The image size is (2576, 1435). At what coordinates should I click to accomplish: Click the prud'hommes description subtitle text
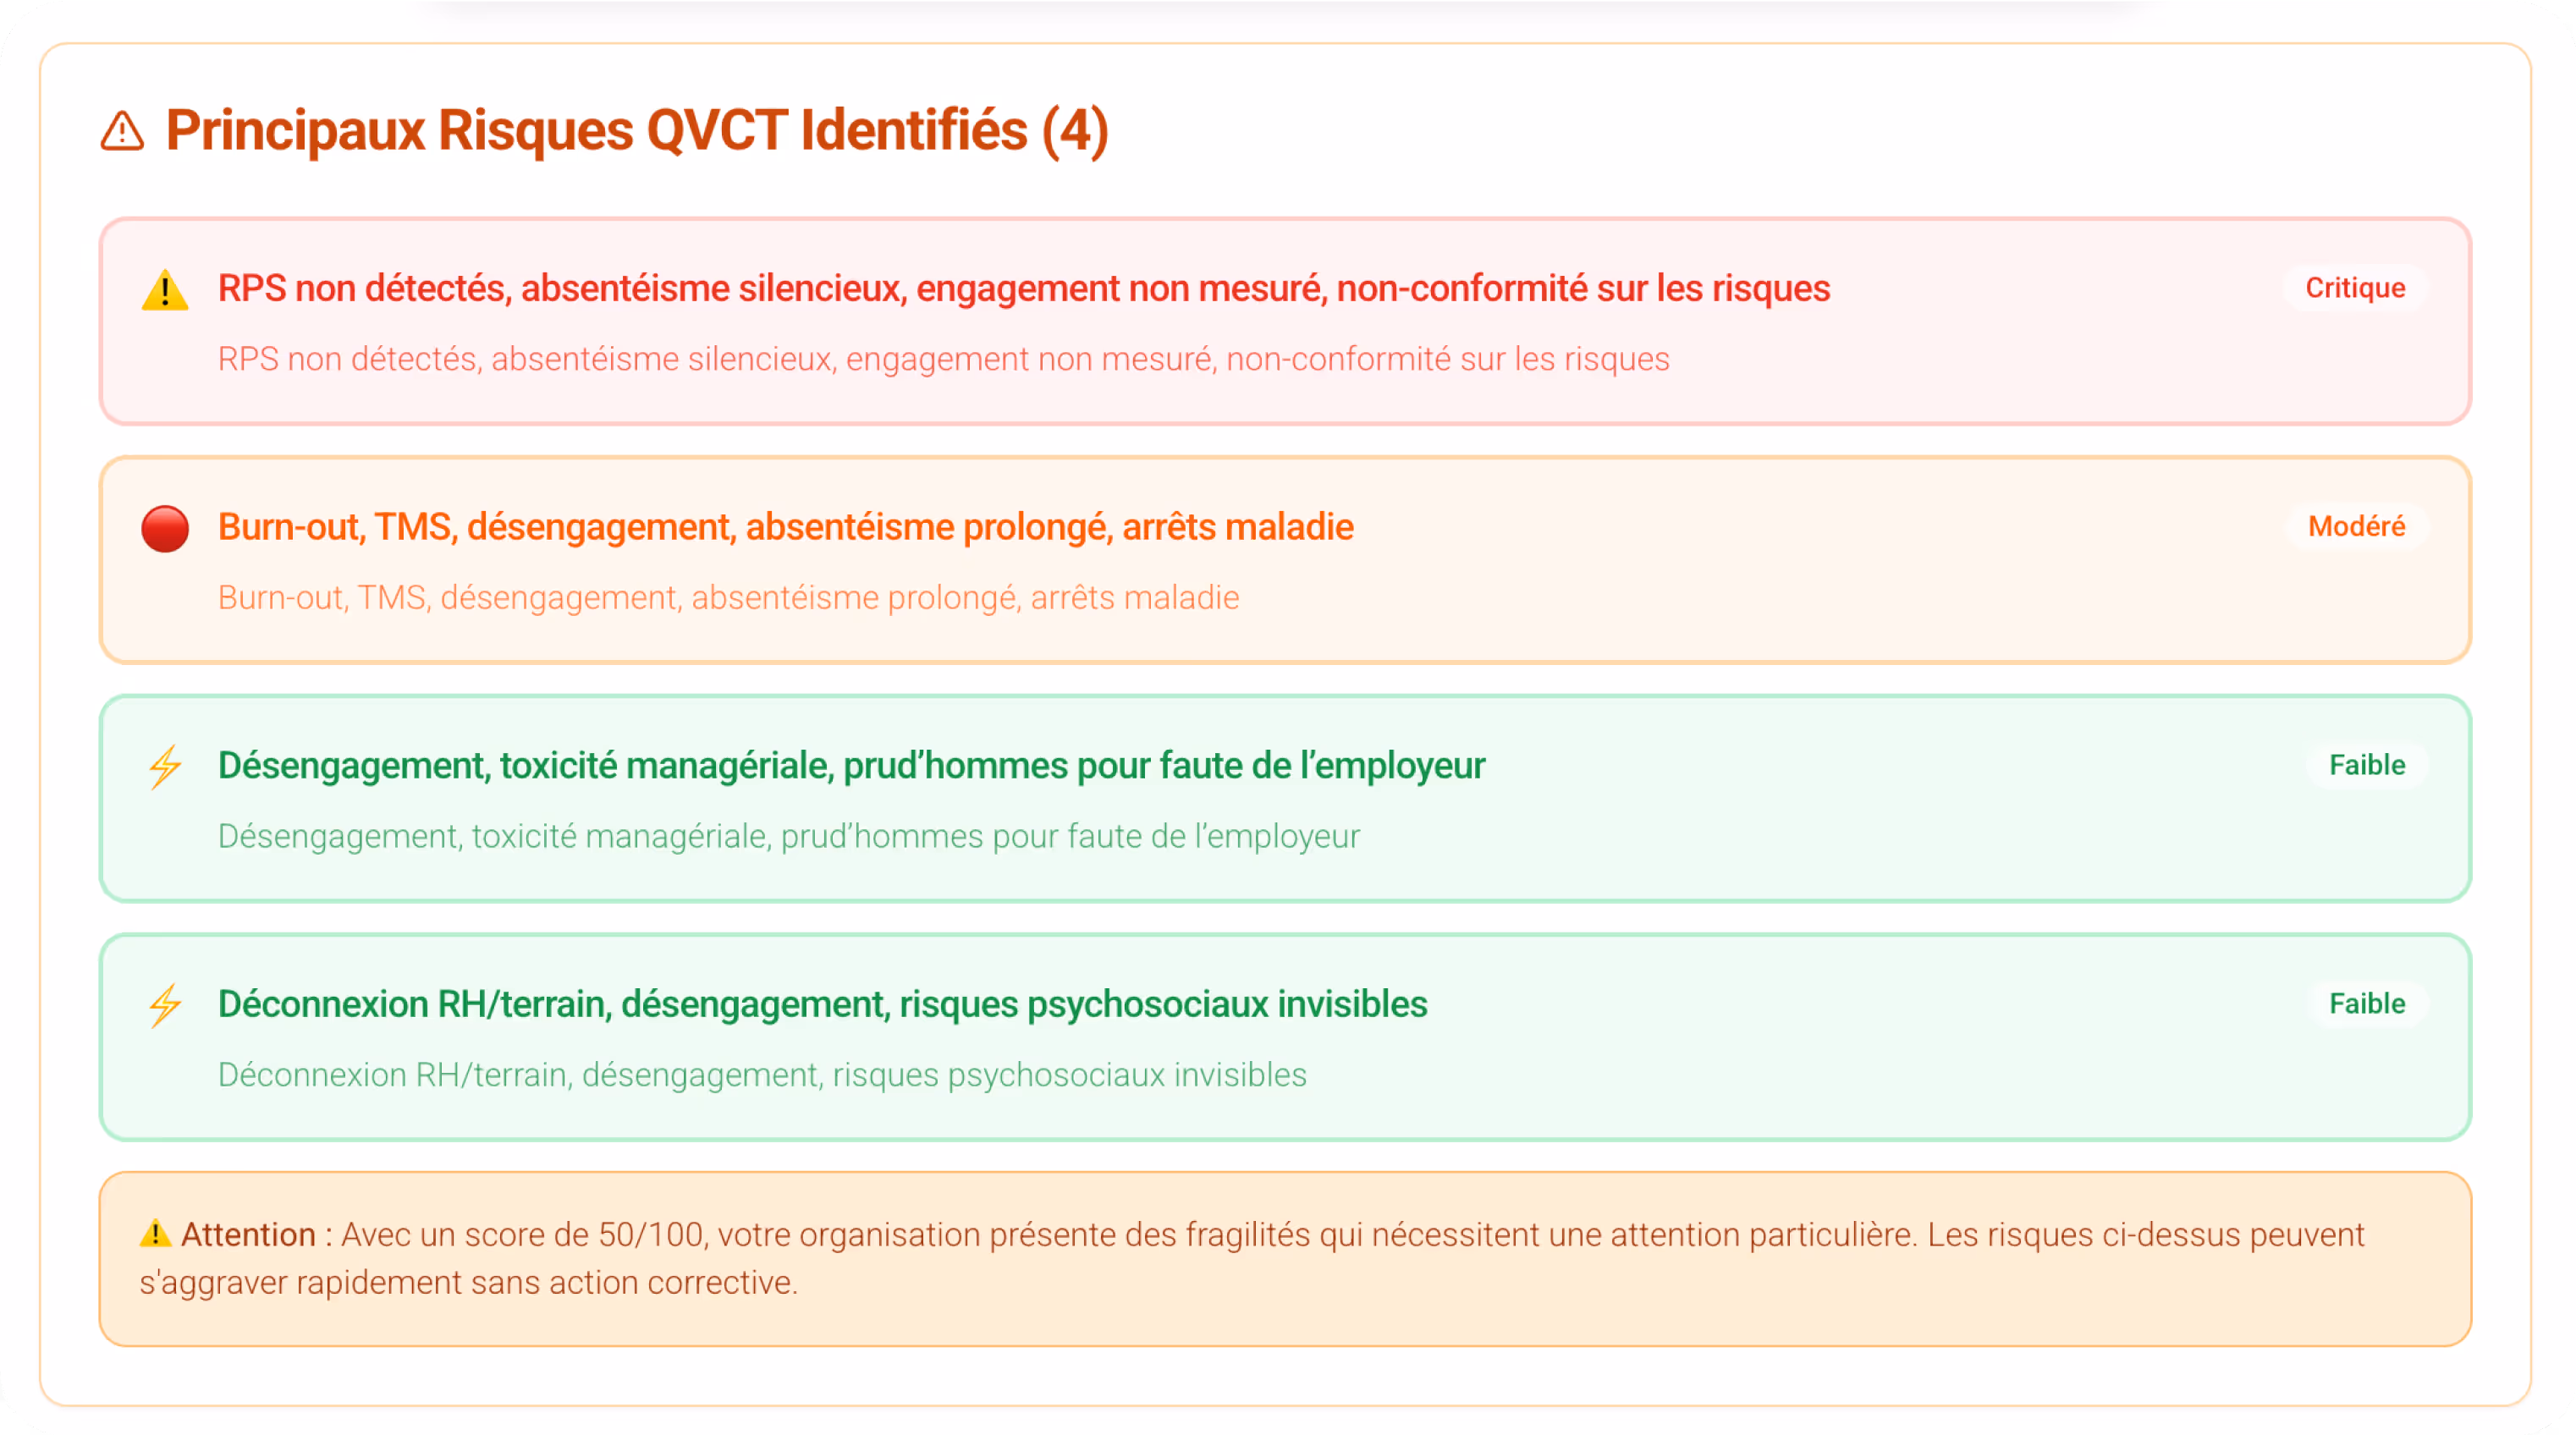tap(788, 836)
